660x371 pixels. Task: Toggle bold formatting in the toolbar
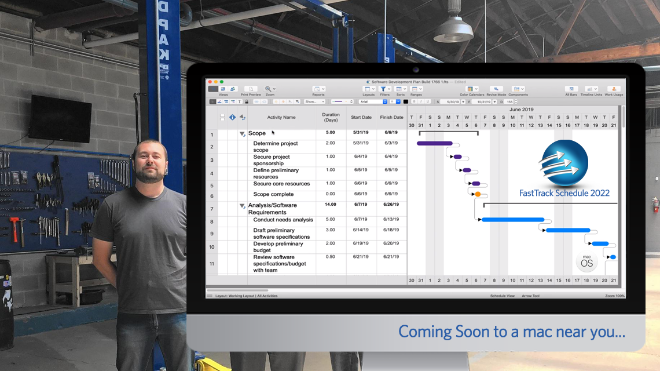[415, 101]
